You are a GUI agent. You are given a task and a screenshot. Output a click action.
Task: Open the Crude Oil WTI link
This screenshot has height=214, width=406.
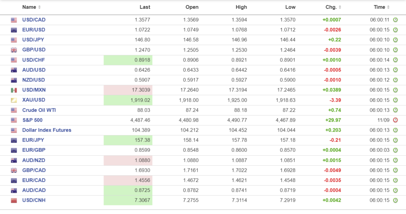tap(39, 110)
